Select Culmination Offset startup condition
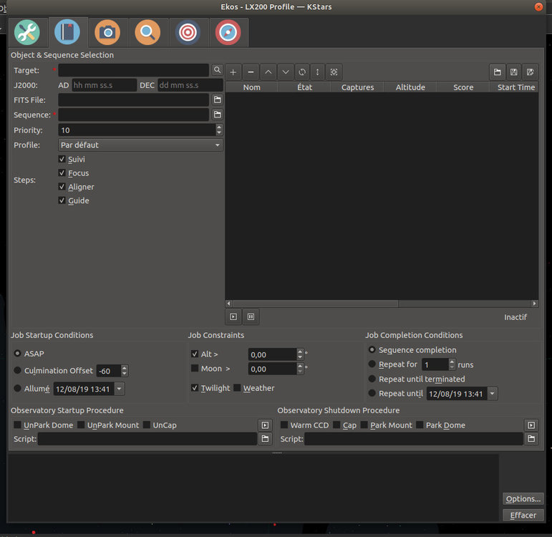552x537 pixels. (17, 370)
